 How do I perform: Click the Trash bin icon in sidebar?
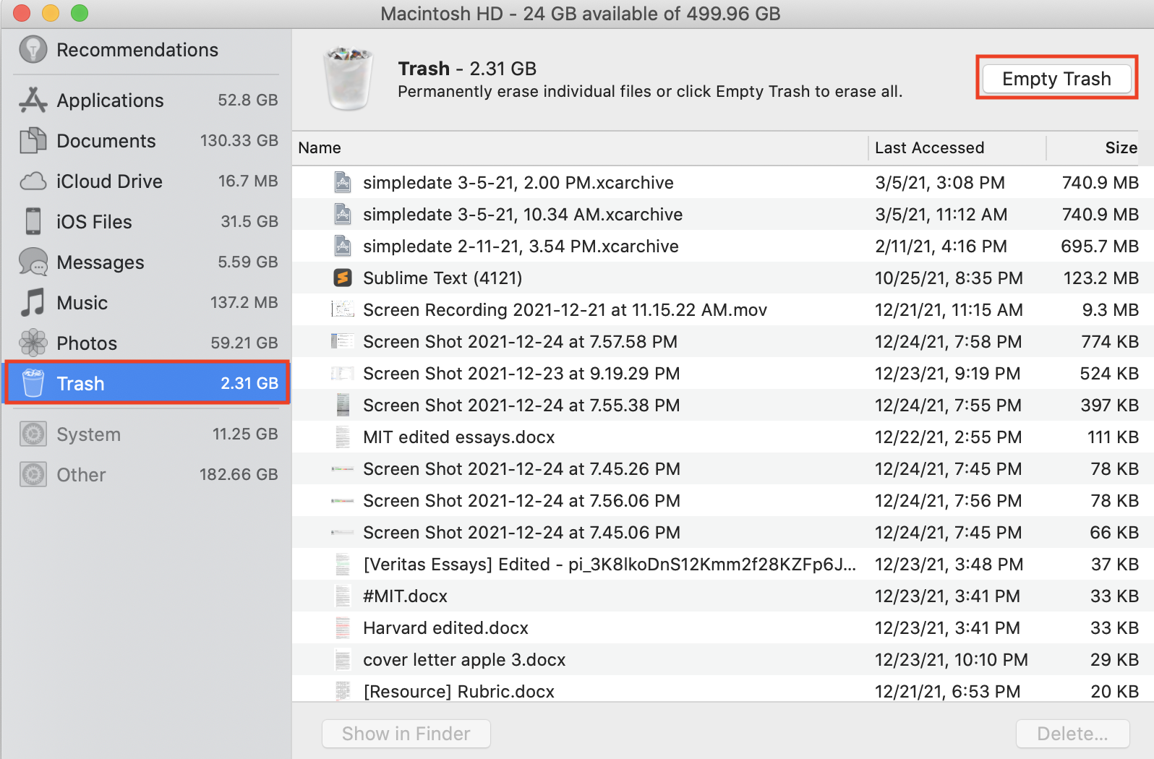[x=33, y=383]
